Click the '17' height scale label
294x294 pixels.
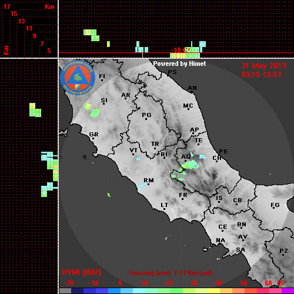click(6, 6)
